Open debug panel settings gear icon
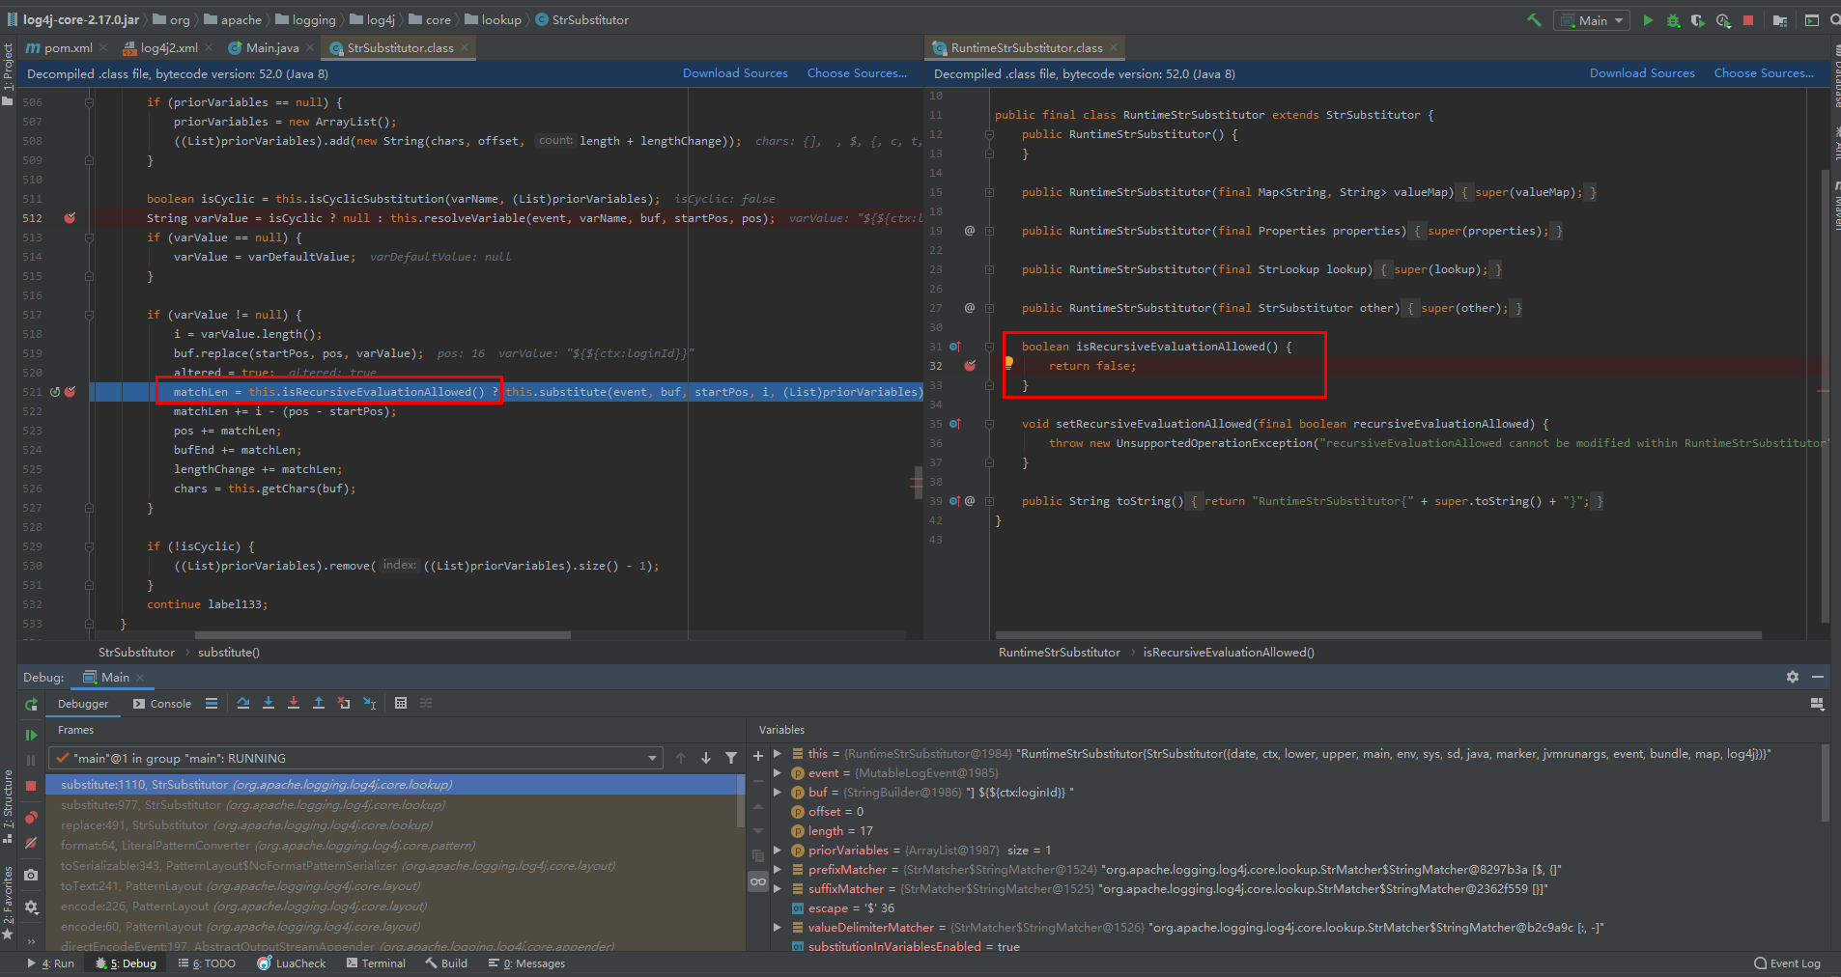This screenshot has height=977, width=1841. [x=1793, y=677]
